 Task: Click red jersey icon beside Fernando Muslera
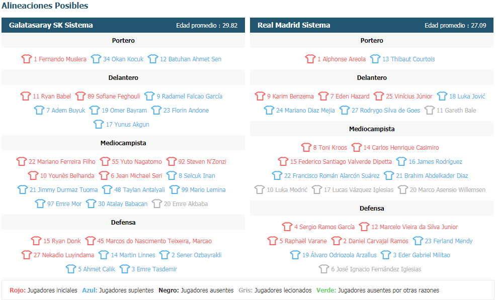coord(27,59)
